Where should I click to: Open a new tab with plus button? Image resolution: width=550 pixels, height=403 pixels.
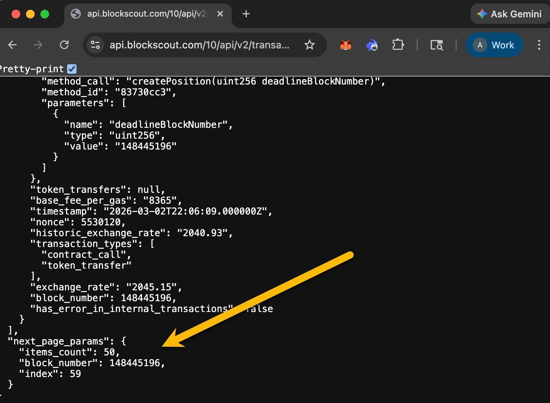tap(246, 14)
